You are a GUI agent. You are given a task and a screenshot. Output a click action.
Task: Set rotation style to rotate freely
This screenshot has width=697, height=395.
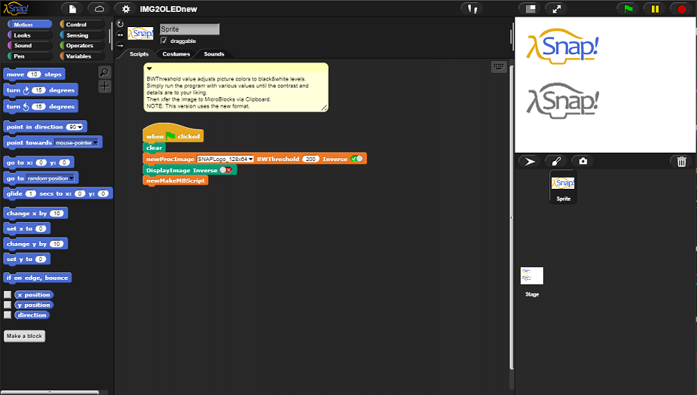120,24
